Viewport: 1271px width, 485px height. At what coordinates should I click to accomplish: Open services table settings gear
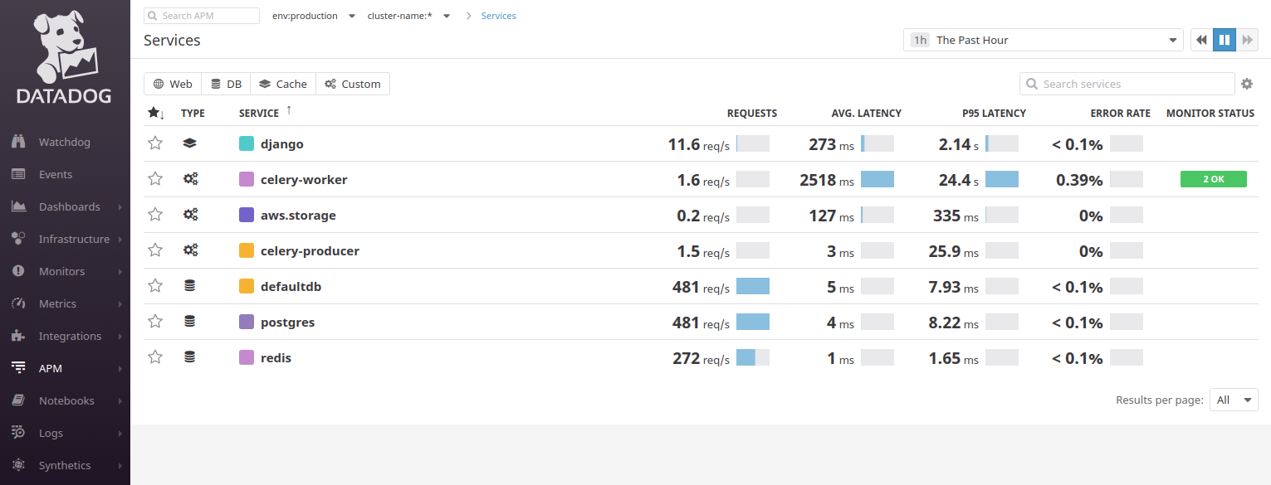[x=1246, y=84]
